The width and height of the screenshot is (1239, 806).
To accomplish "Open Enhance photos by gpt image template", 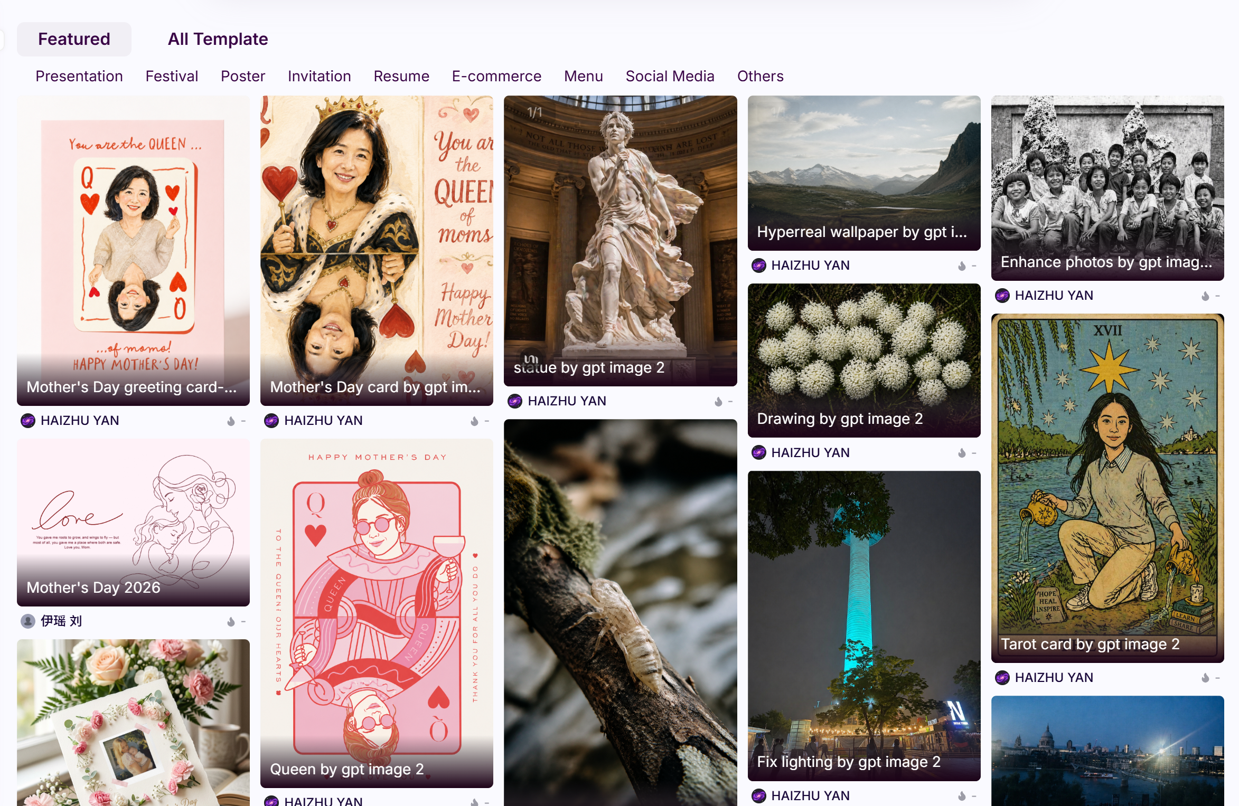I will click(x=1107, y=188).
